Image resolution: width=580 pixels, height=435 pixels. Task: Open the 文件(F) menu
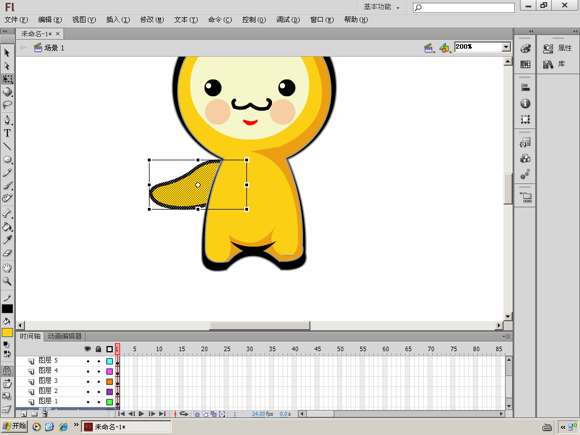pyautogui.click(x=16, y=20)
